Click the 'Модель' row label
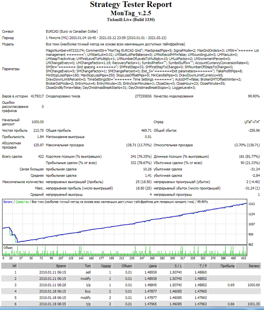 [8, 44]
